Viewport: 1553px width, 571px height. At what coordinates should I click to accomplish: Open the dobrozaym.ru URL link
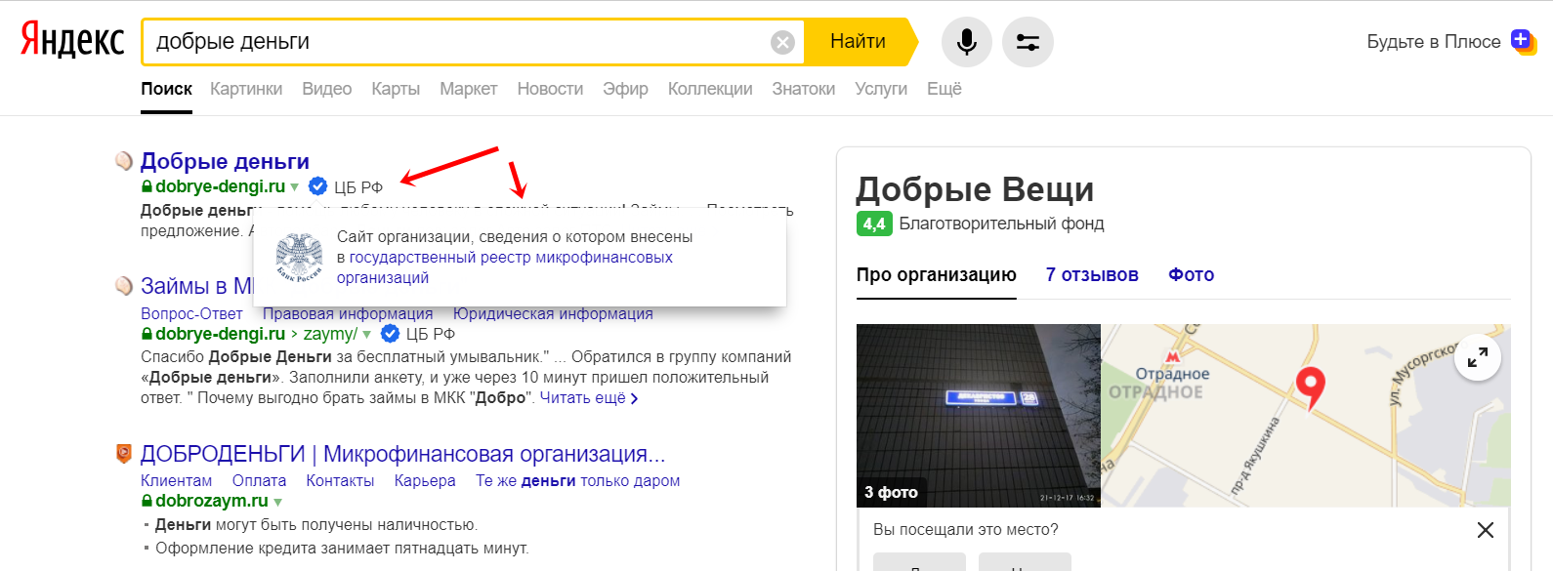point(211,501)
